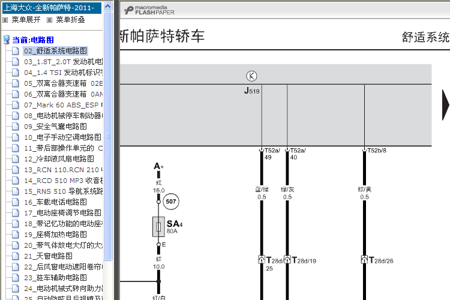The height and width of the screenshot is (300, 450).
Task: Expand all menus with 菜单展开
Action: (26, 20)
